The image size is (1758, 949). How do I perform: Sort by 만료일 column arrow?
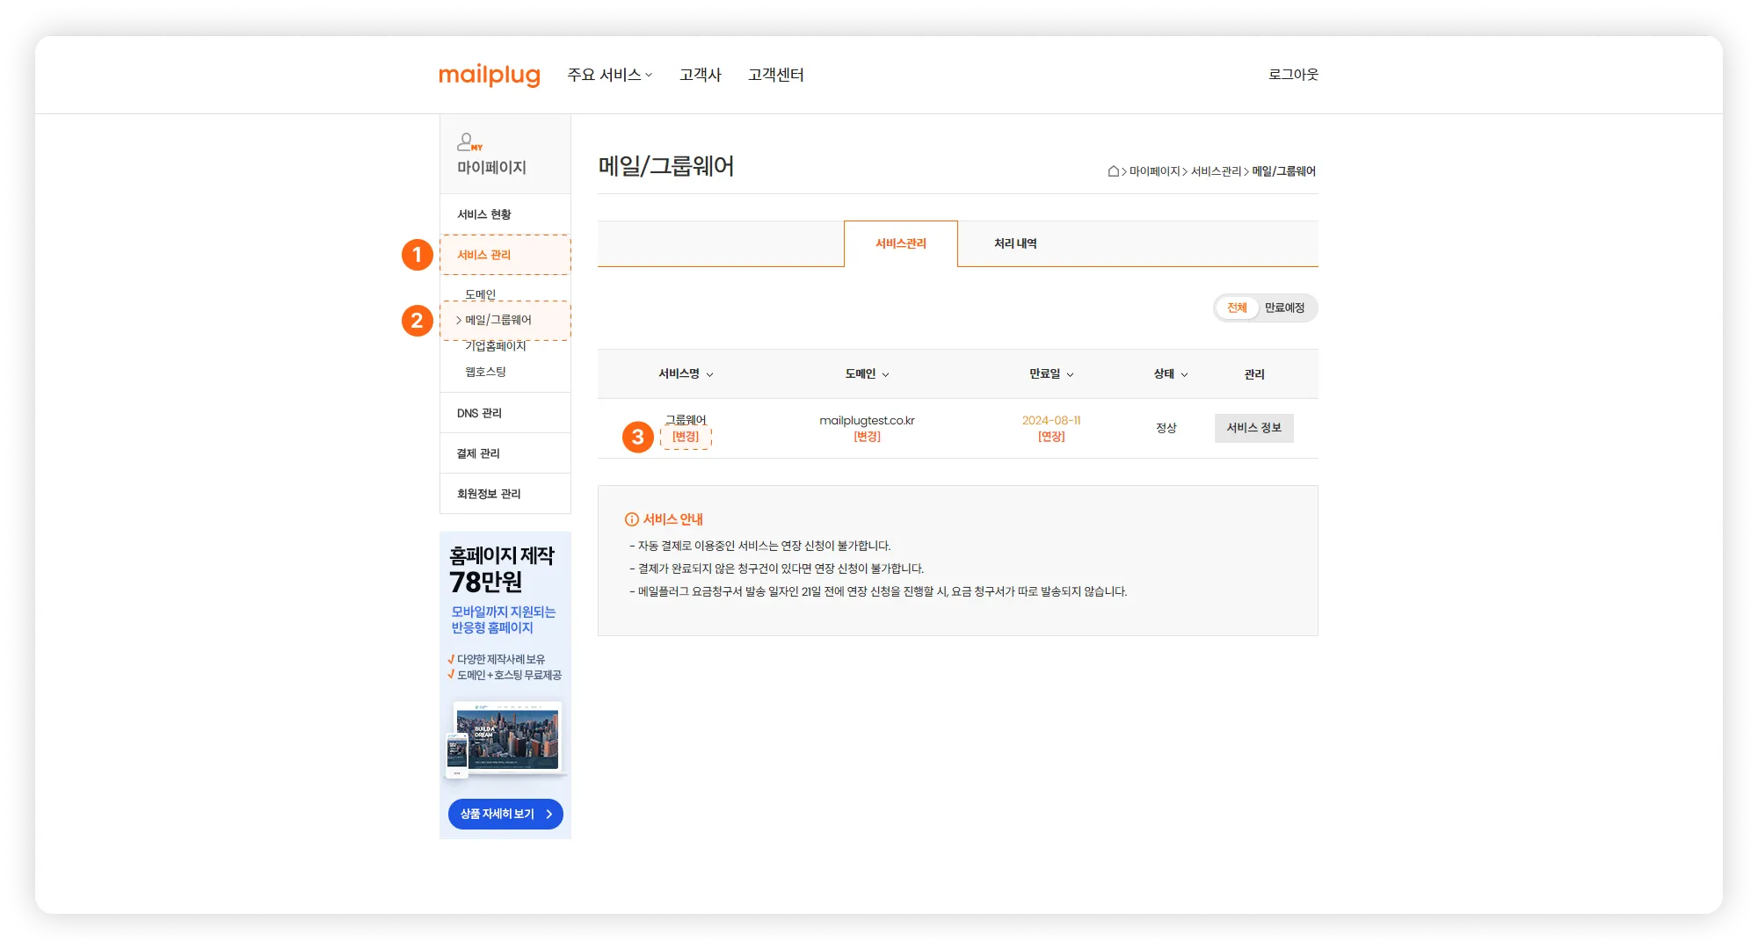(x=1070, y=374)
